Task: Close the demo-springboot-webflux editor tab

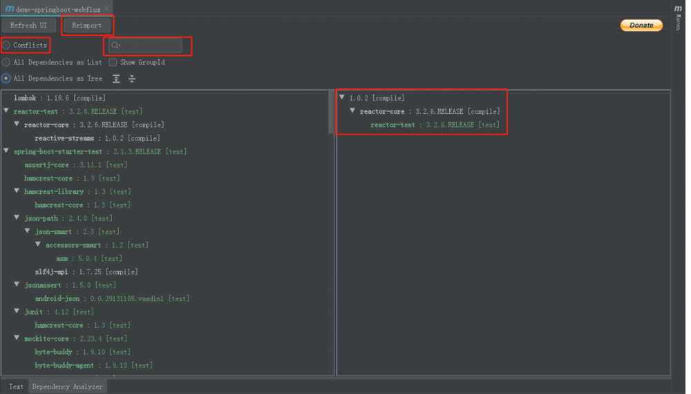Action: pyautogui.click(x=106, y=8)
